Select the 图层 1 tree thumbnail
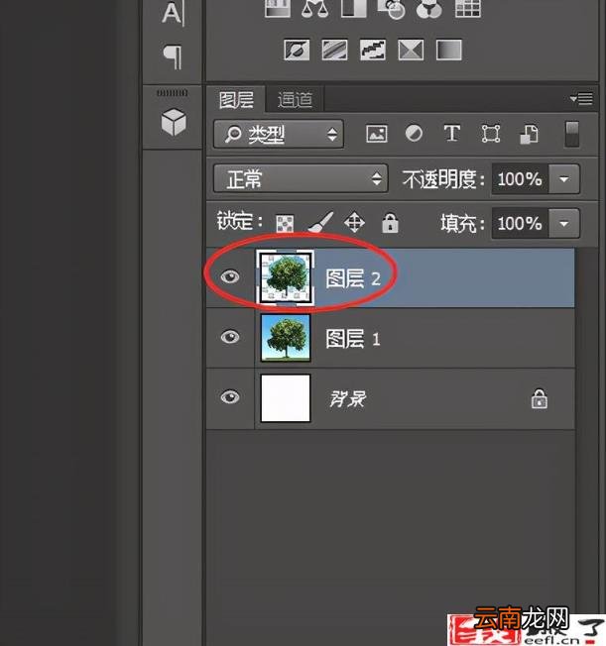This screenshot has width=606, height=646. click(286, 338)
